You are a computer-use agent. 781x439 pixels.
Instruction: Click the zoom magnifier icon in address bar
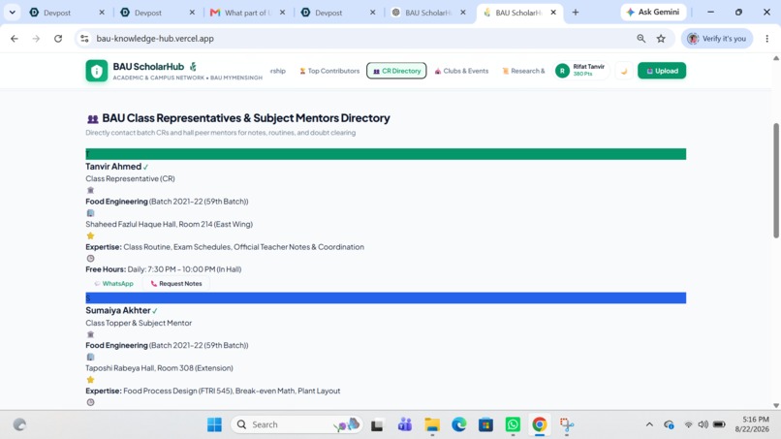pyautogui.click(x=641, y=39)
